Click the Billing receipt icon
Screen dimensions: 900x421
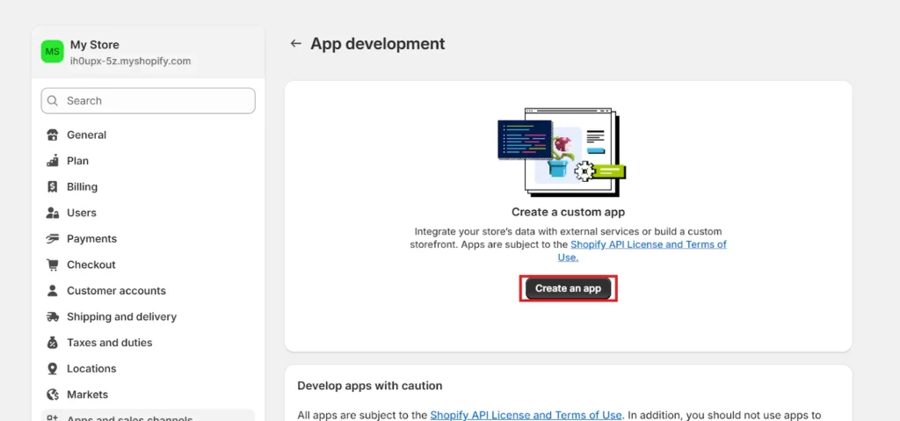click(x=52, y=187)
